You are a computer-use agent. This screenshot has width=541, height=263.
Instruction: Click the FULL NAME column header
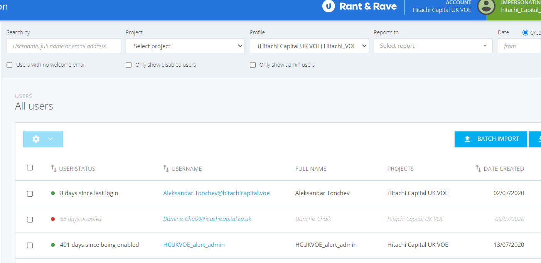point(311,169)
